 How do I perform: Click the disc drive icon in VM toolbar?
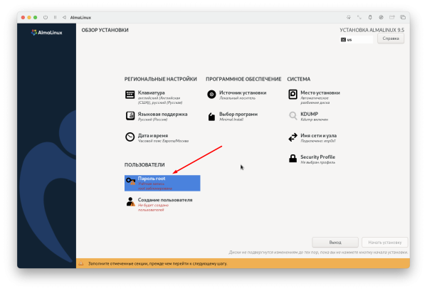pyautogui.click(x=381, y=17)
